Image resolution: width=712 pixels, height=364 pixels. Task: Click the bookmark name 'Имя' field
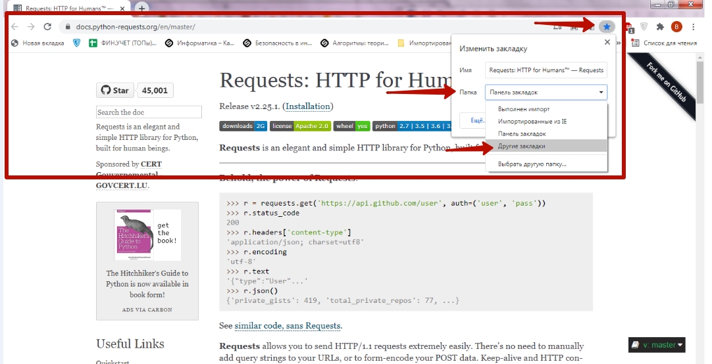pyautogui.click(x=546, y=70)
